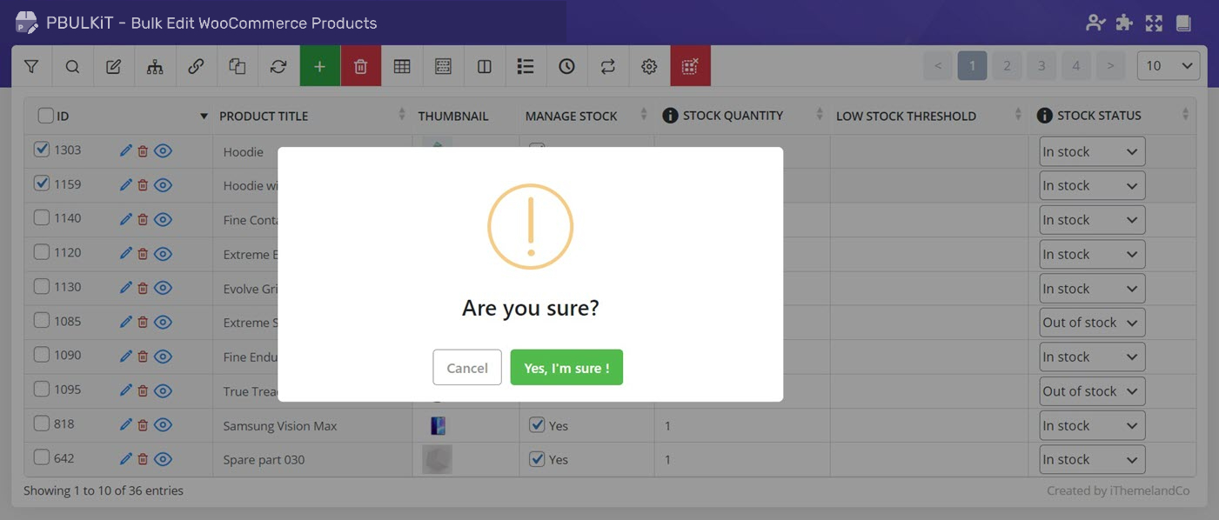
Task: Click the filter funnel icon in toolbar
Action: pyautogui.click(x=31, y=66)
